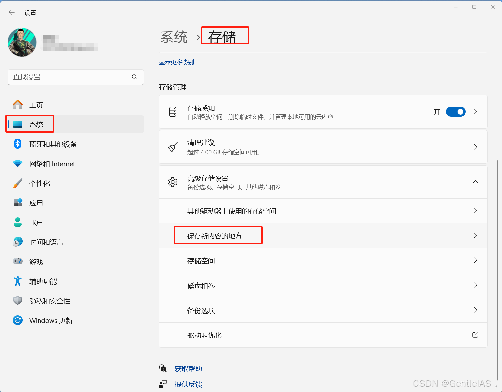The image size is (502, 392).
Task: Click the search magnifier icon
Action: click(x=135, y=77)
